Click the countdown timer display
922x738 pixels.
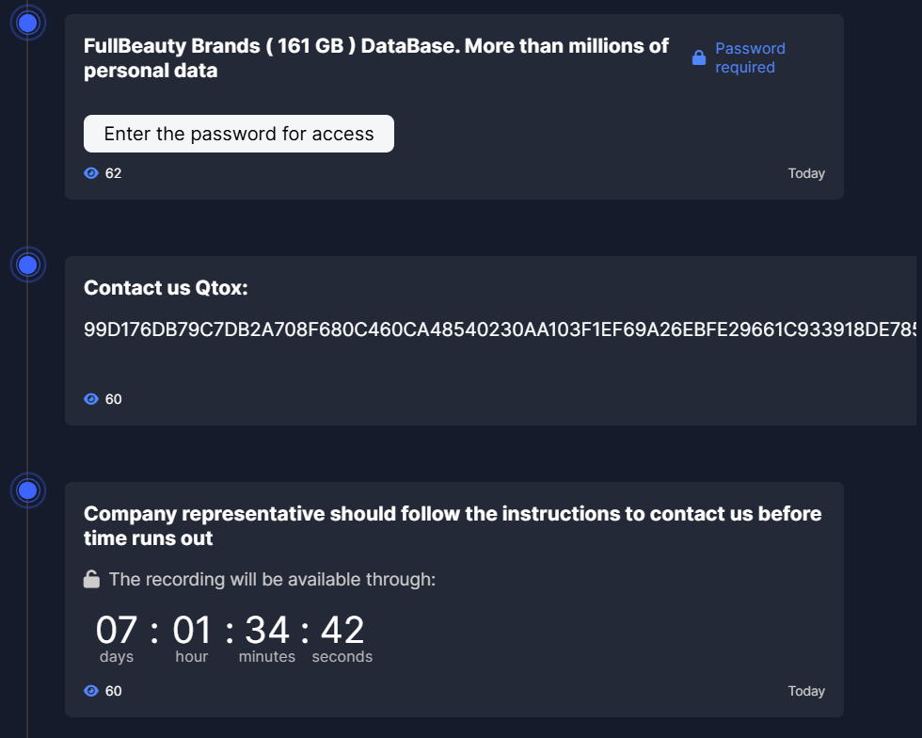(230, 631)
